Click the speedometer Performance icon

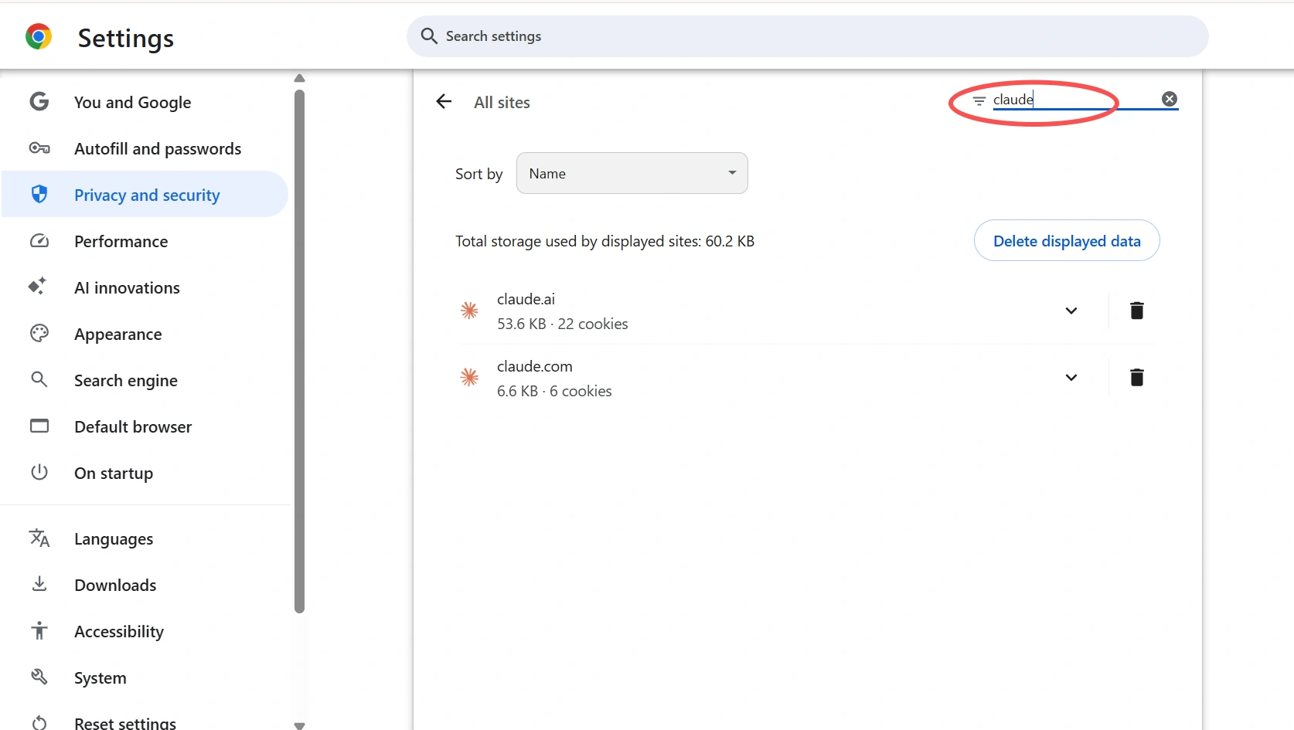coord(39,241)
